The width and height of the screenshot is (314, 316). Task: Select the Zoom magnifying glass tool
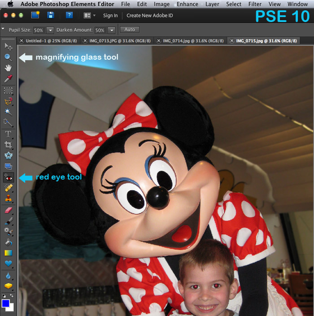[8, 57]
